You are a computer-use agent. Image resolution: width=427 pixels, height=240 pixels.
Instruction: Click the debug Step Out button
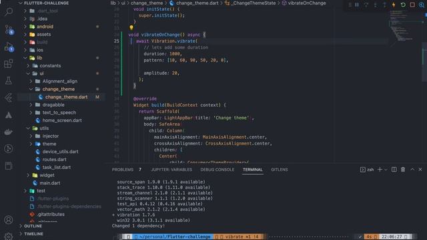(x=384, y=5)
